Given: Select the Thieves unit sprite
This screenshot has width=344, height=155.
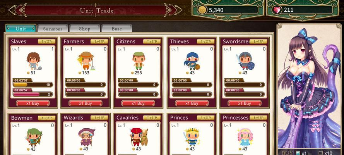Looking at the screenshot, I should coord(192,61).
